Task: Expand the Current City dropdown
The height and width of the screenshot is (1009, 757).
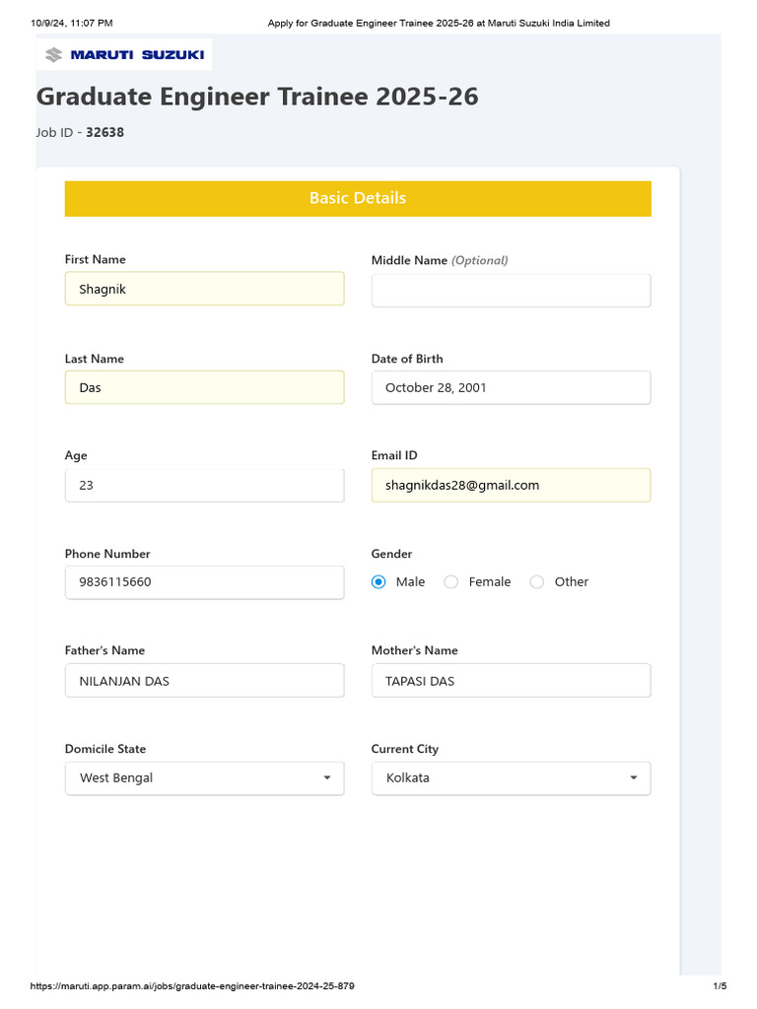Action: click(511, 778)
